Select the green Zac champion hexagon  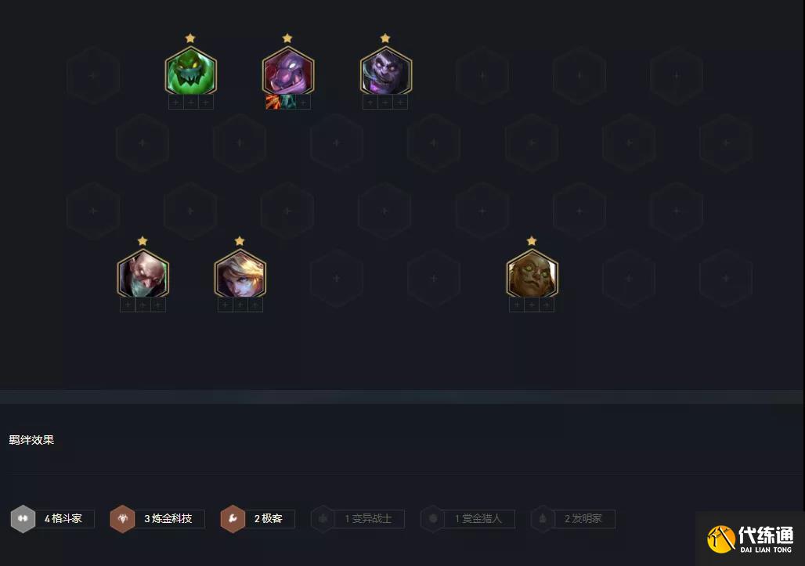click(190, 70)
